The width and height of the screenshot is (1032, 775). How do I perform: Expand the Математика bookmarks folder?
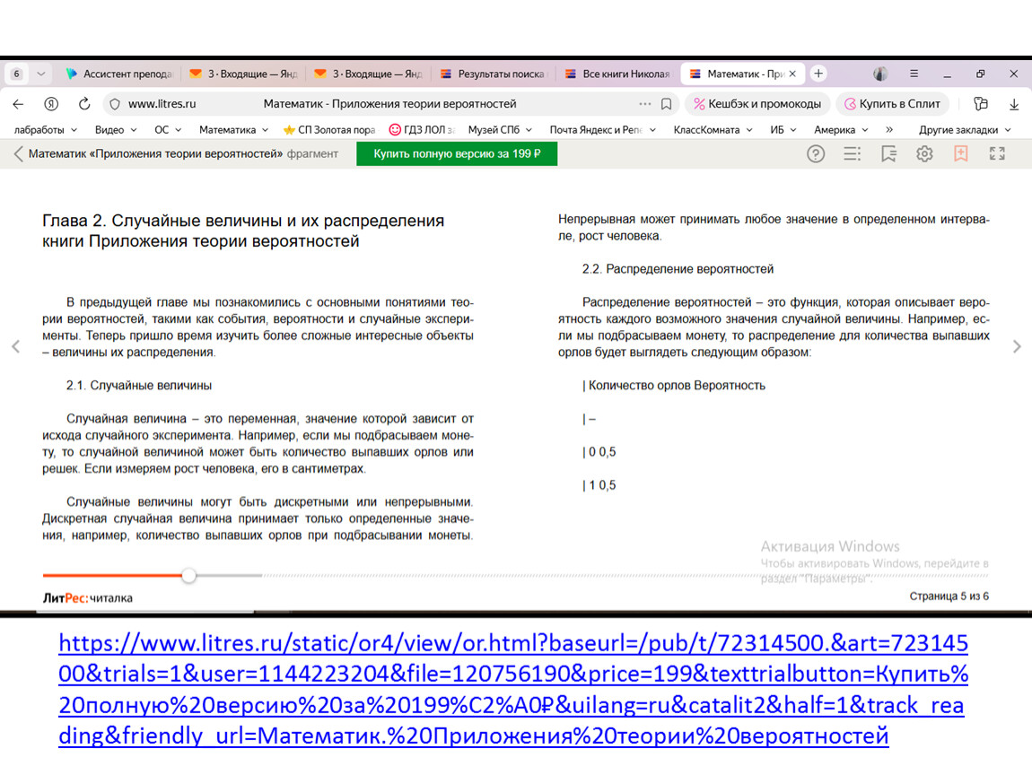tap(233, 130)
